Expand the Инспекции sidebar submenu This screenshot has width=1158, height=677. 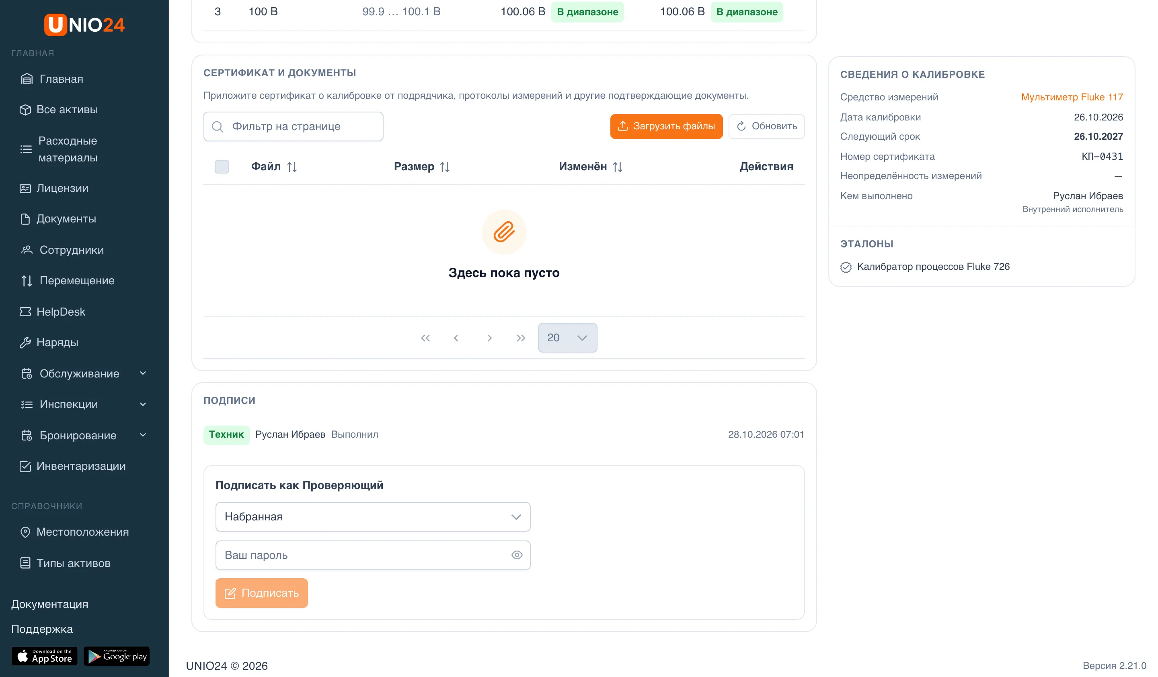(143, 404)
